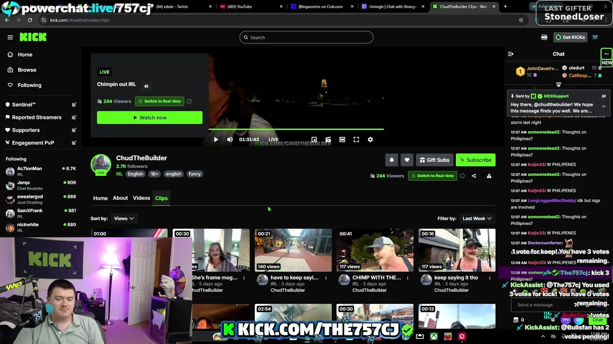Open Ac7ionMan in the Following list

point(41,172)
